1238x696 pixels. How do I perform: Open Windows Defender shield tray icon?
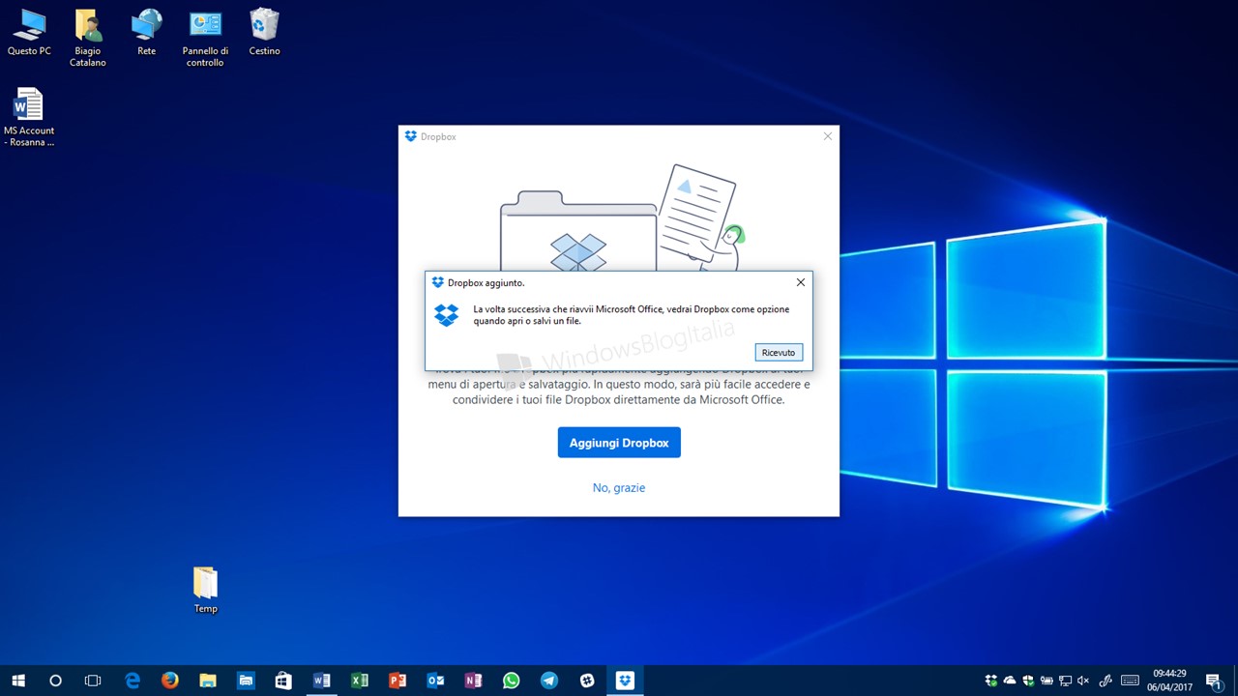1028,681
